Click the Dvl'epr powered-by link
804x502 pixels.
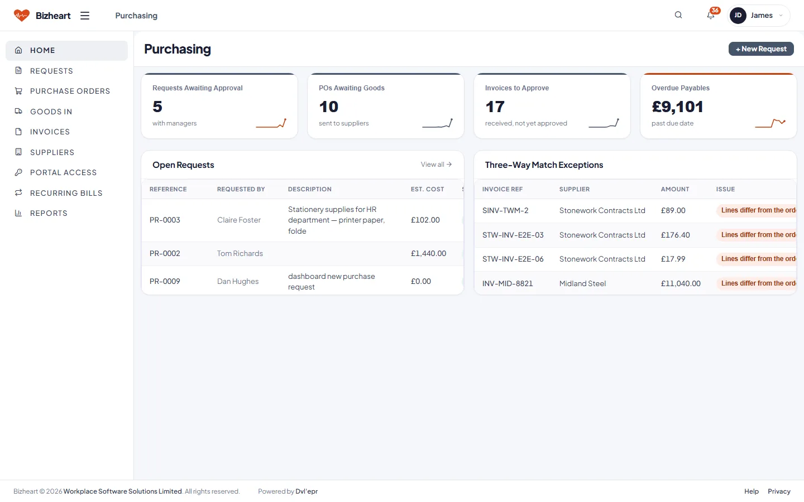pyautogui.click(x=307, y=491)
